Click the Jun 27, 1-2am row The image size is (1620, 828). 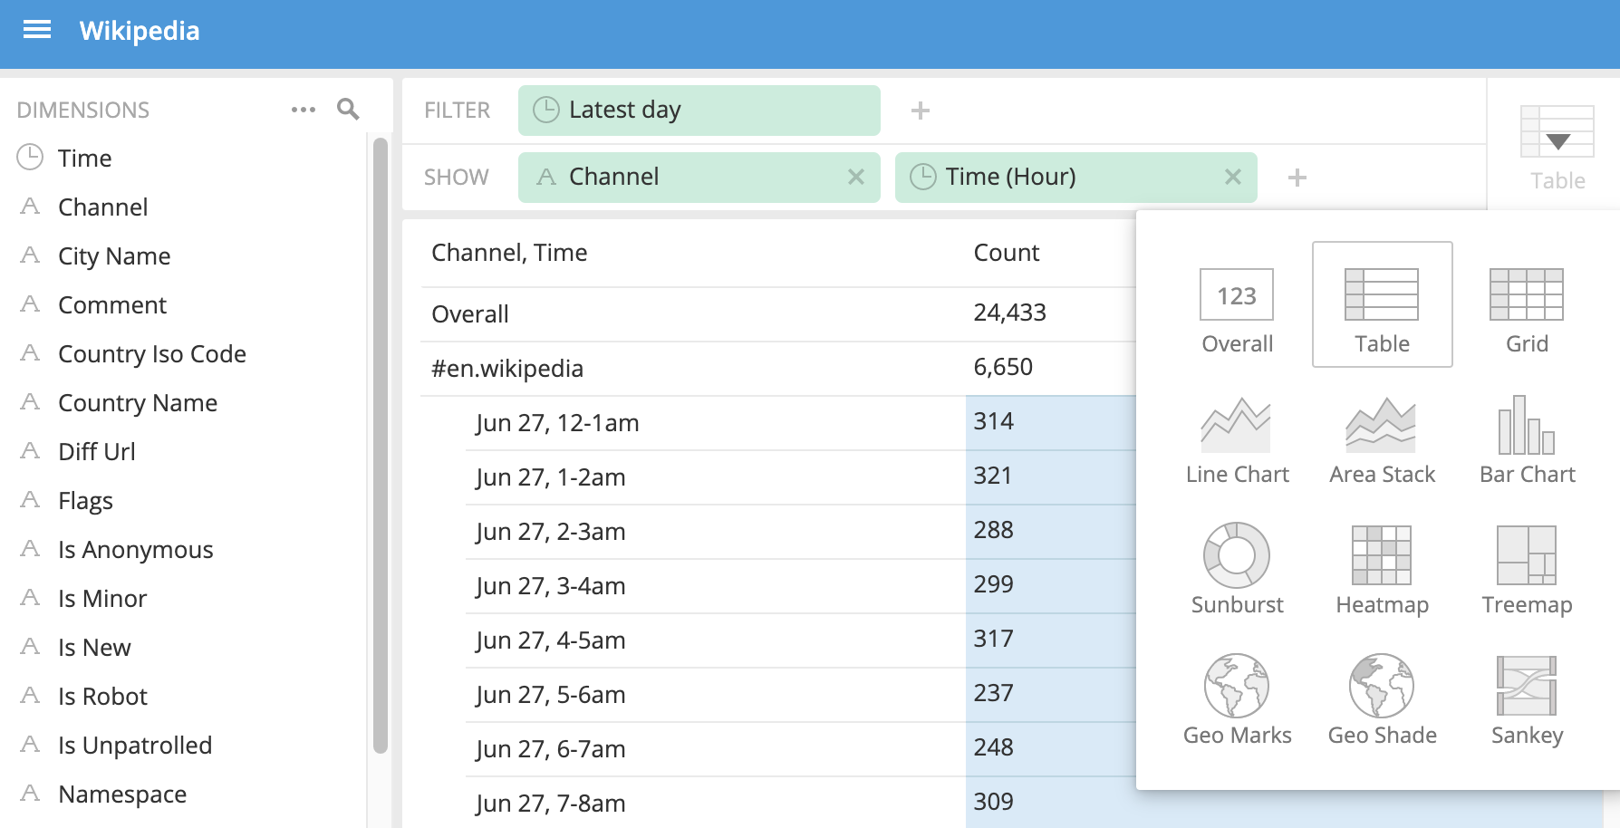coord(800,477)
